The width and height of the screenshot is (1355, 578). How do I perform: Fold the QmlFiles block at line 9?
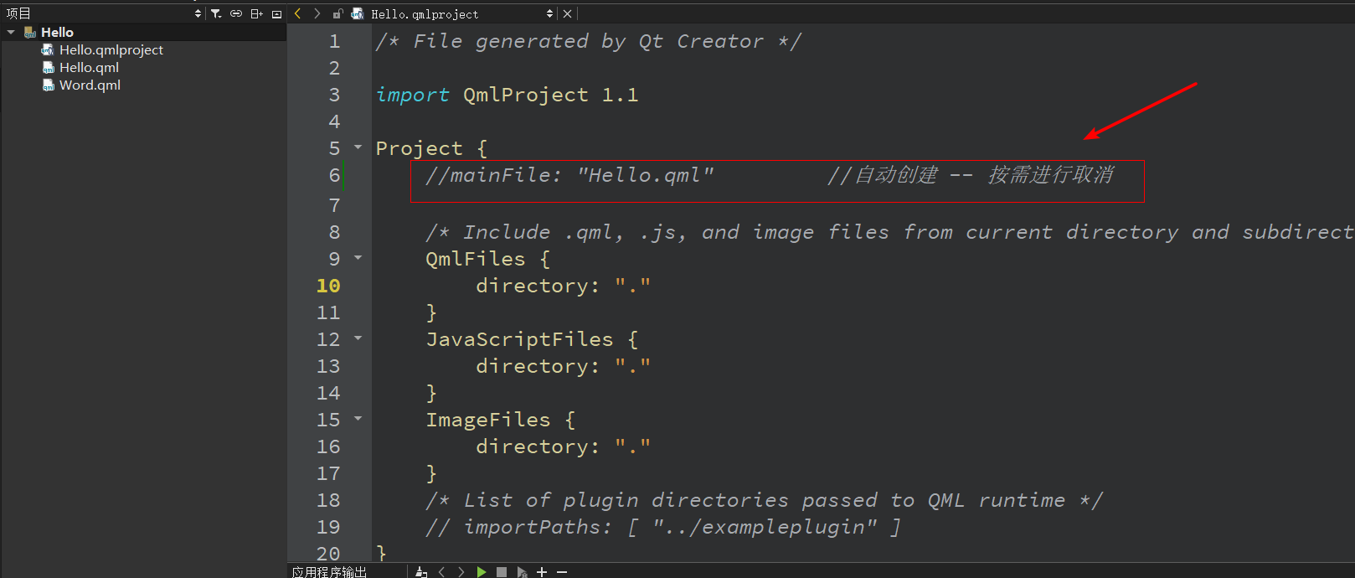point(358,258)
